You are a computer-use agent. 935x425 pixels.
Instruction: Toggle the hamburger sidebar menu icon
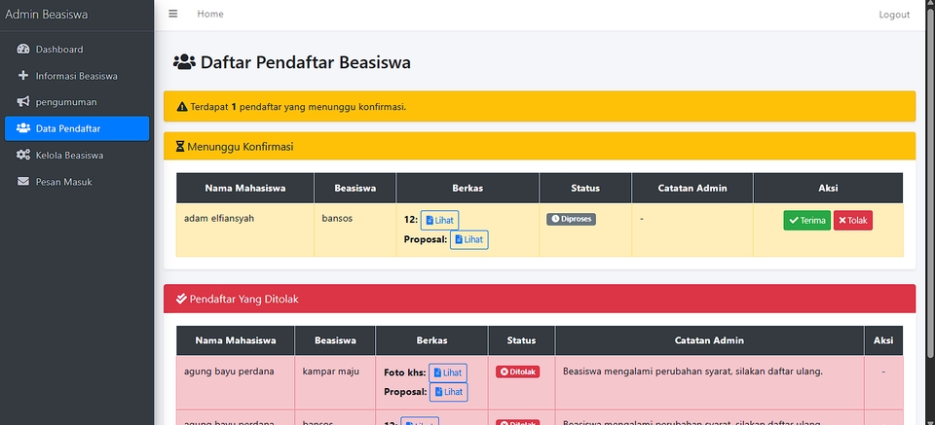coord(173,15)
